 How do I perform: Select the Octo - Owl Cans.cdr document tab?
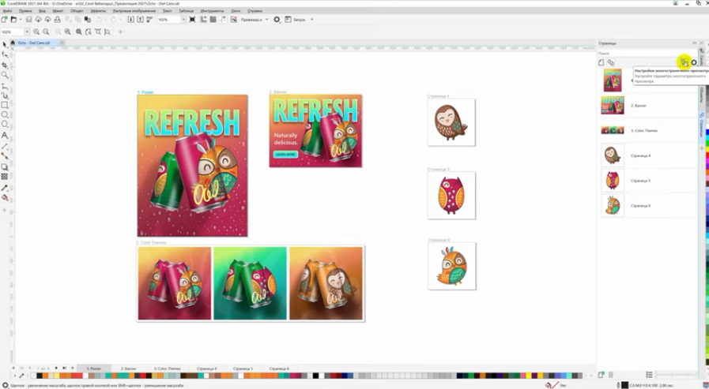pos(34,43)
